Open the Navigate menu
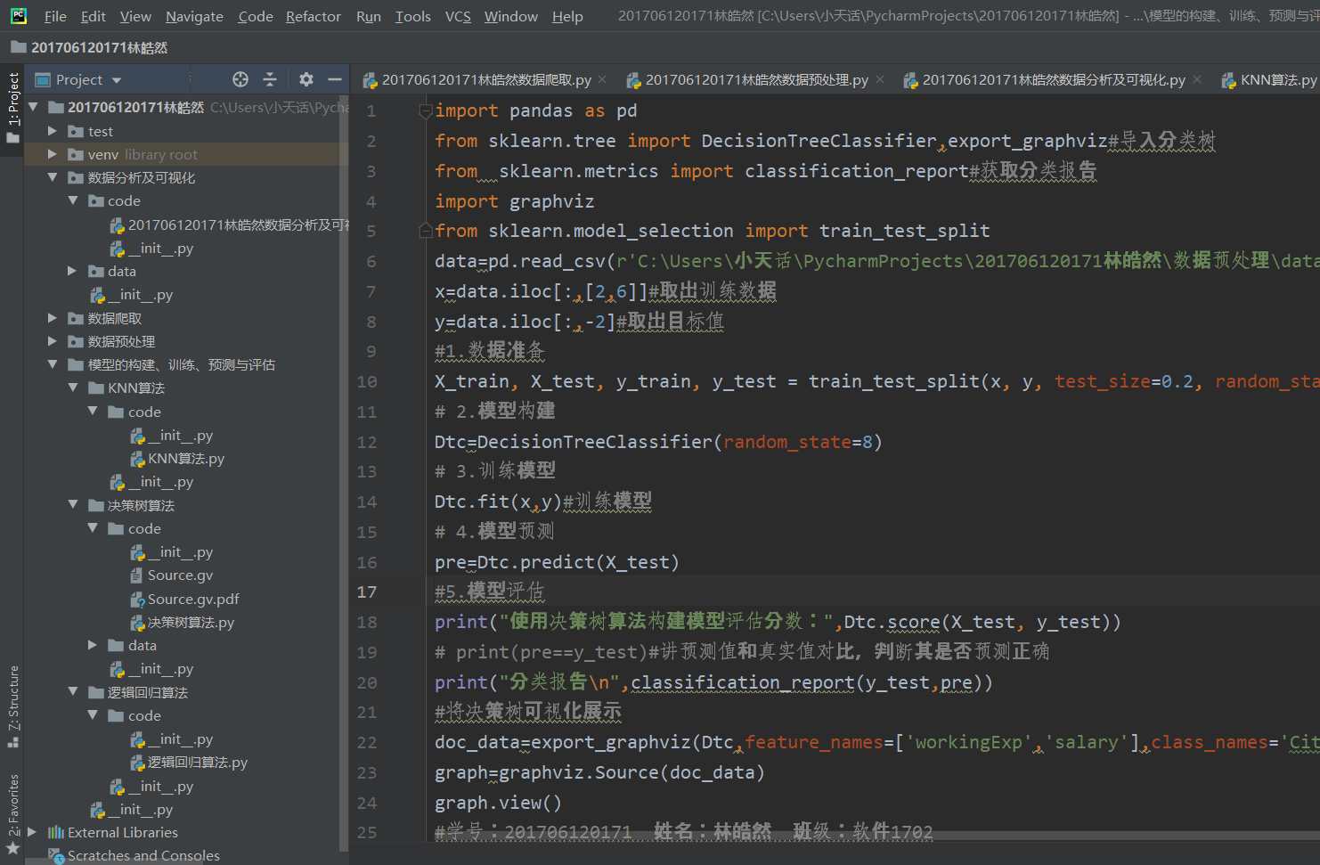The height and width of the screenshot is (865, 1320). click(x=194, y=16)
